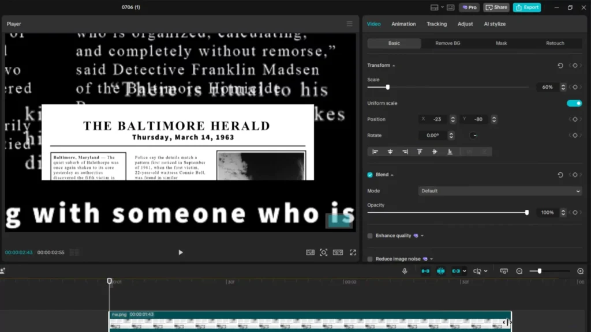Collapse the Transform section
Image resolution: width=591 pixels, height=332 pixels.
coord(394,66)
